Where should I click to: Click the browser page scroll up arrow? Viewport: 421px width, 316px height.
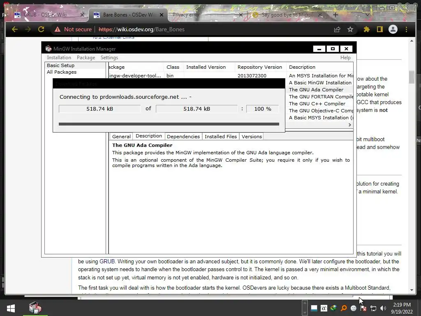[412, 41]
